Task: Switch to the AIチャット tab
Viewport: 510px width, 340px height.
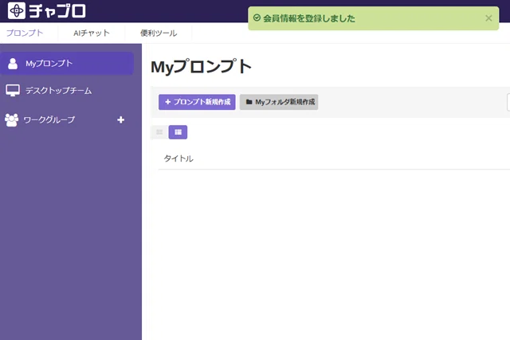Action: pos(92,33)
